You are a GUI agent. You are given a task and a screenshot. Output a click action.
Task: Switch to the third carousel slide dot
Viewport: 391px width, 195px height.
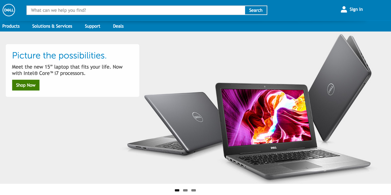(x=194, y=190)
